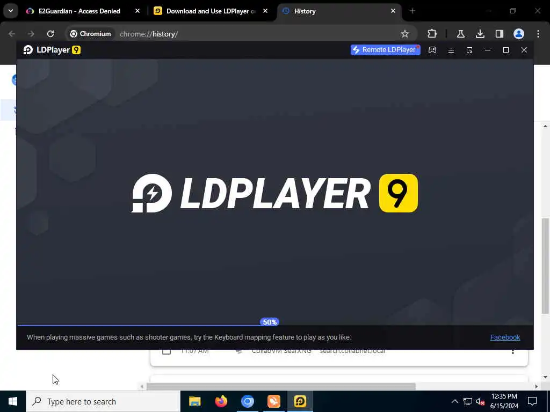This screenshot has width=550, height=412.
Task: Open Firefox from the taskbar
Action: (x=221, y=401)
